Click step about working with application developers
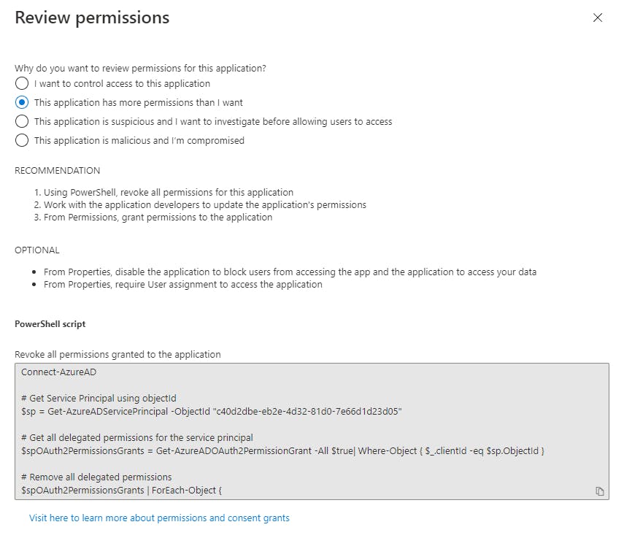This screenshot has width=624, height=557. 204,205
